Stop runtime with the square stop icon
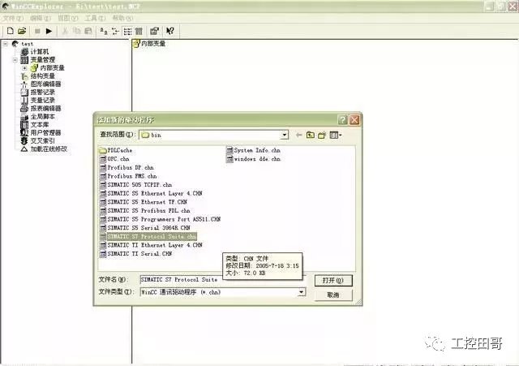 (37, 31)
